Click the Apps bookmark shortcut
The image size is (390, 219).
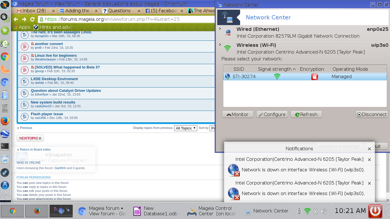point(21,27)
